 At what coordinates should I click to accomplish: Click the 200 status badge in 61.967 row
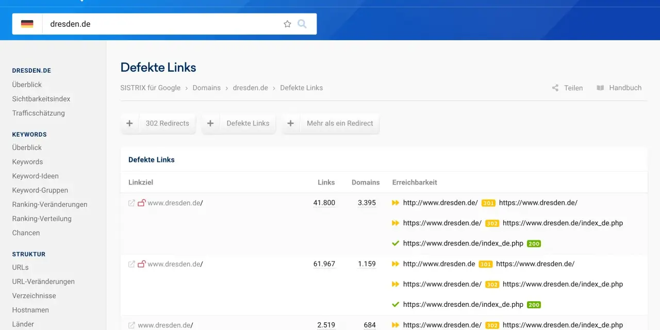pyautogui.click(x=534, y=305)
